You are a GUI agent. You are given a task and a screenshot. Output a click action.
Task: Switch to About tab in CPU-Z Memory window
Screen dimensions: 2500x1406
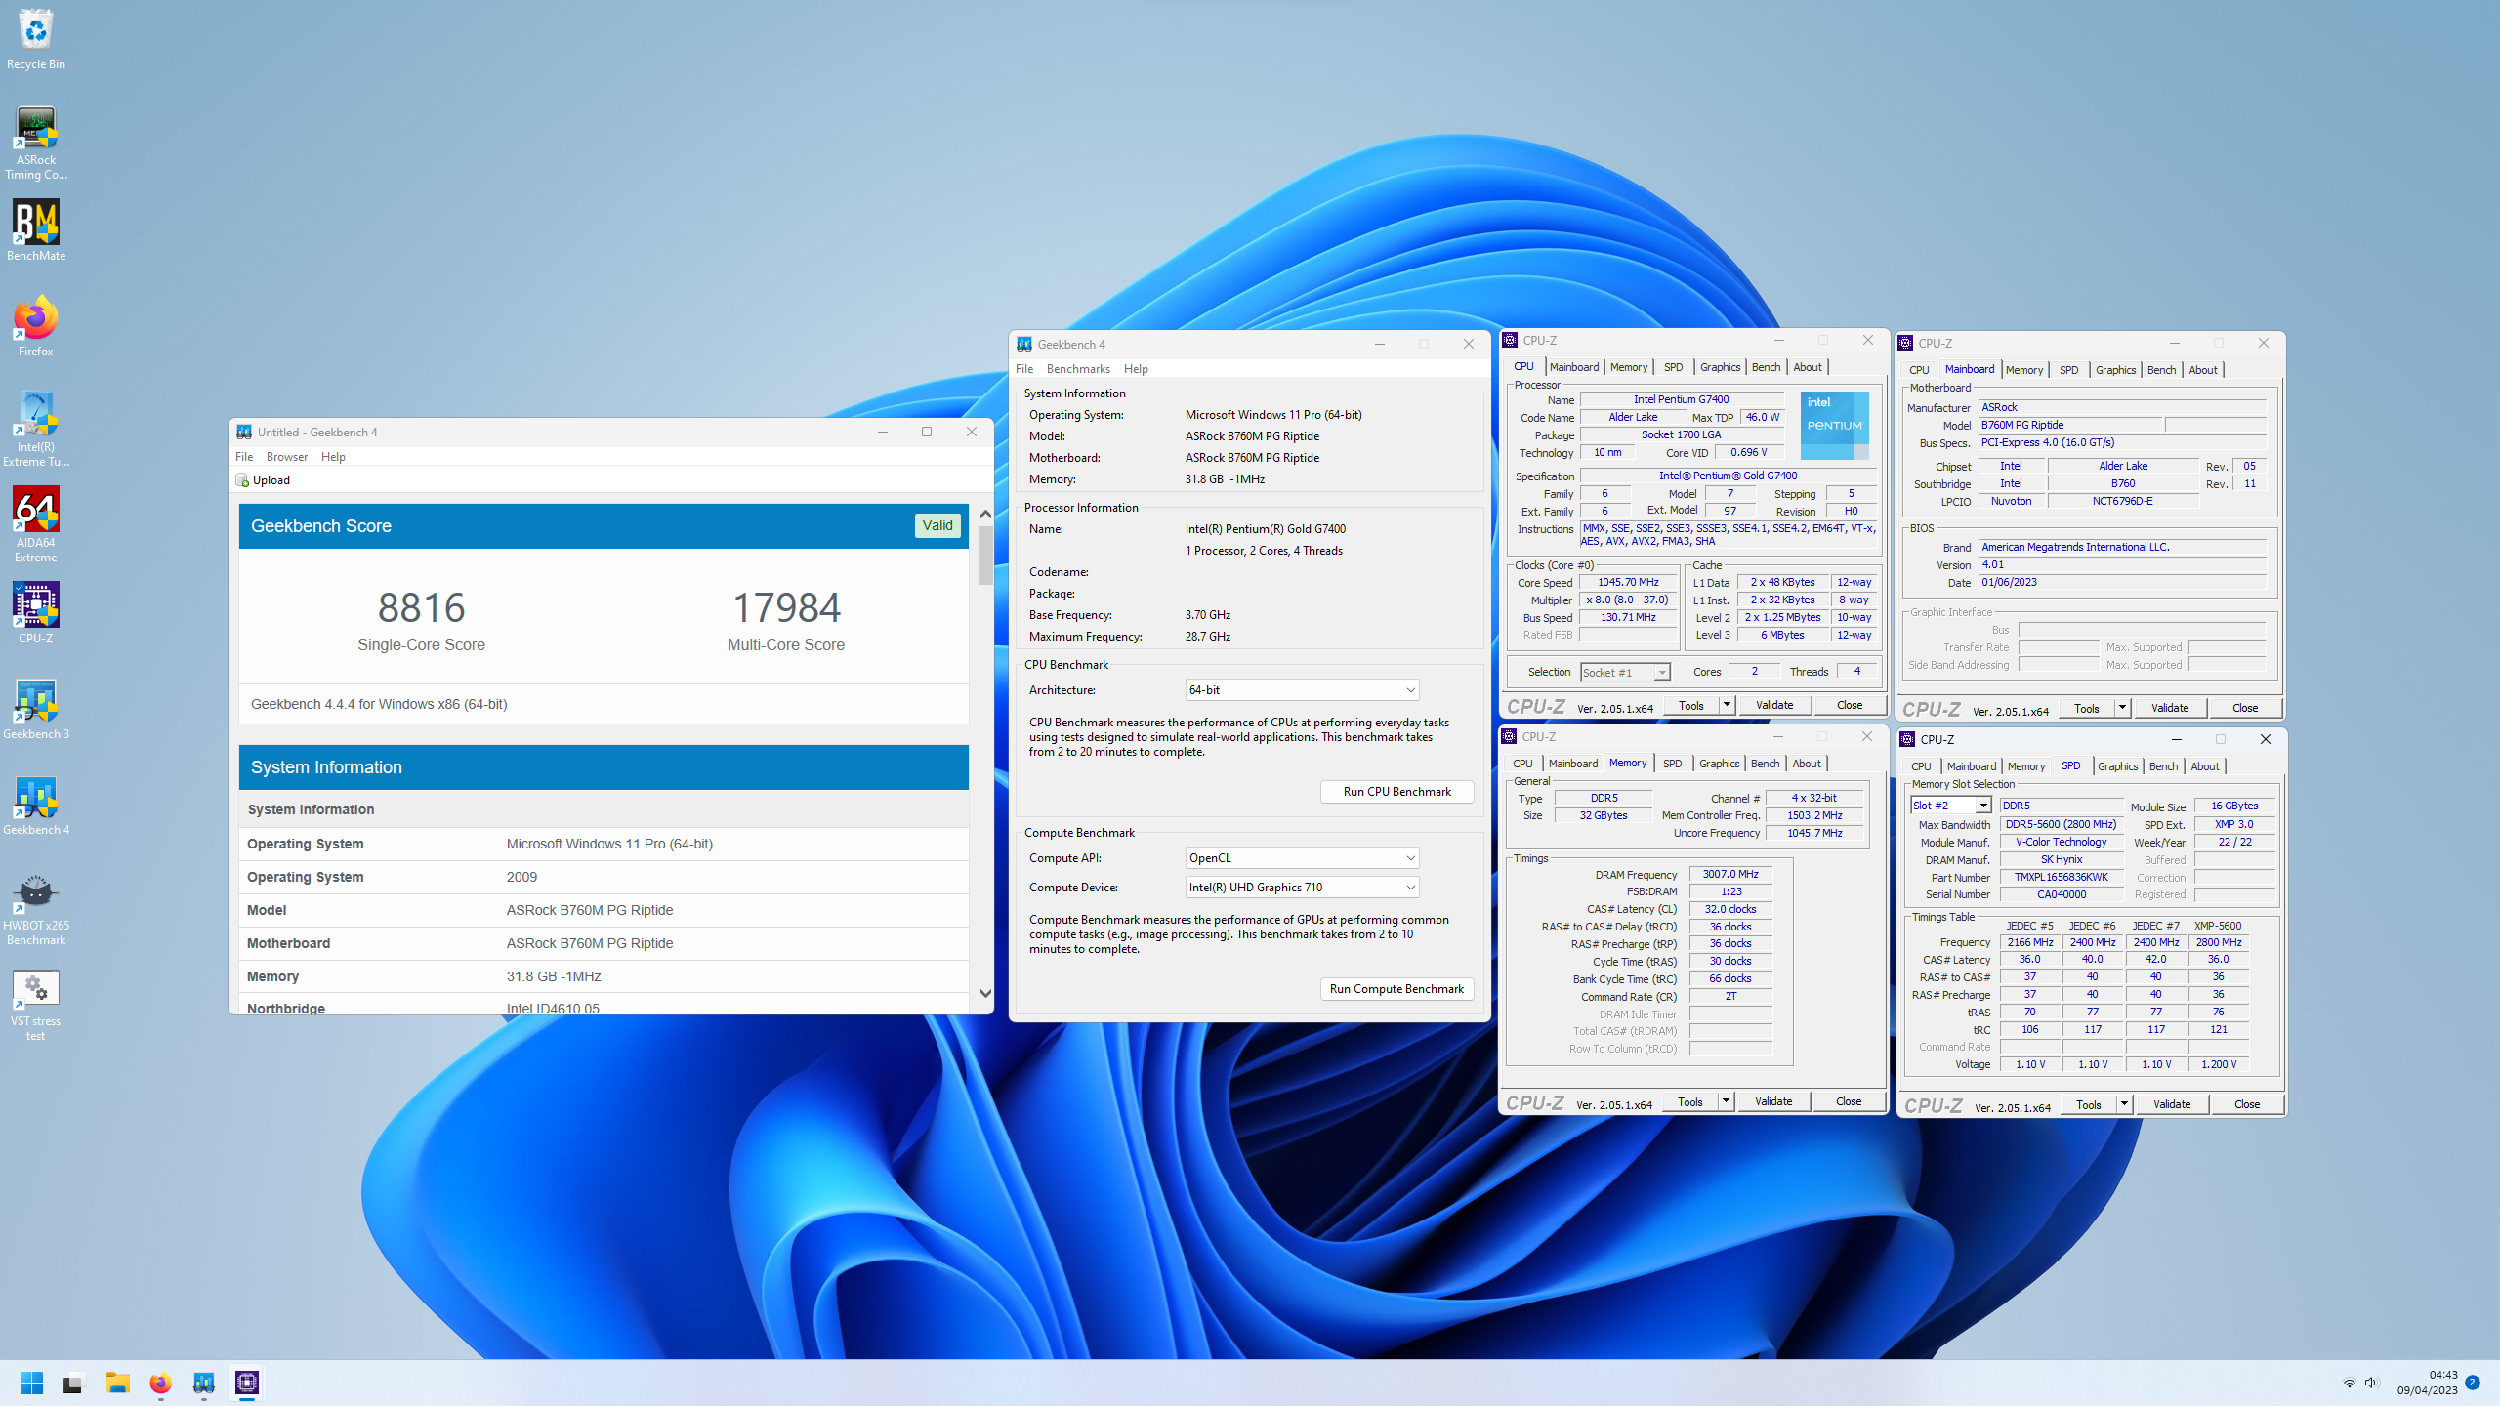coord(1807,764)
